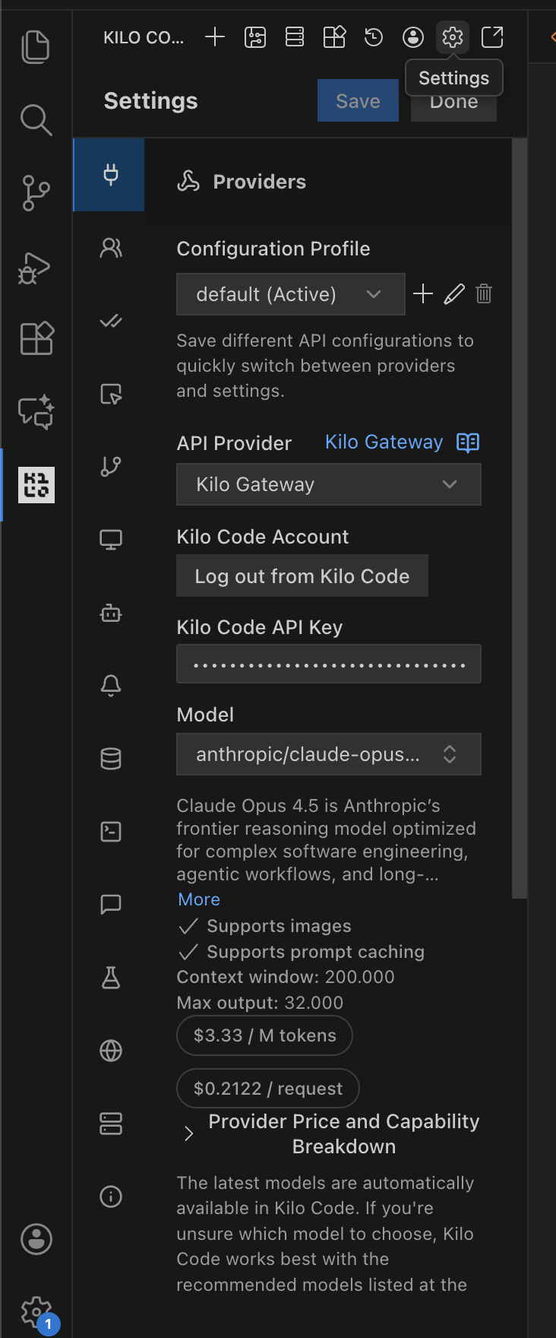Open task history with the clock icon

click(x=374, y=36)
